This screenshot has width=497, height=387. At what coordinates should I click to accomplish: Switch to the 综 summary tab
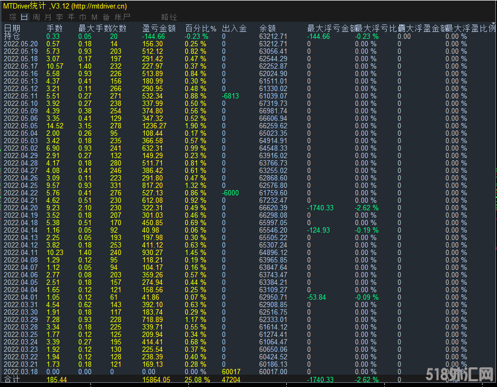(x=13, y=17)
